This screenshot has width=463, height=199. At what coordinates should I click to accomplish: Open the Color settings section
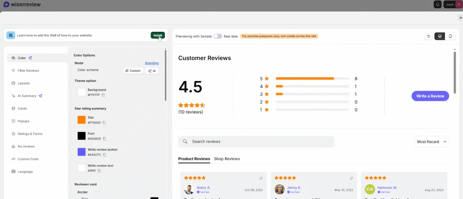[x=37, y=58]
